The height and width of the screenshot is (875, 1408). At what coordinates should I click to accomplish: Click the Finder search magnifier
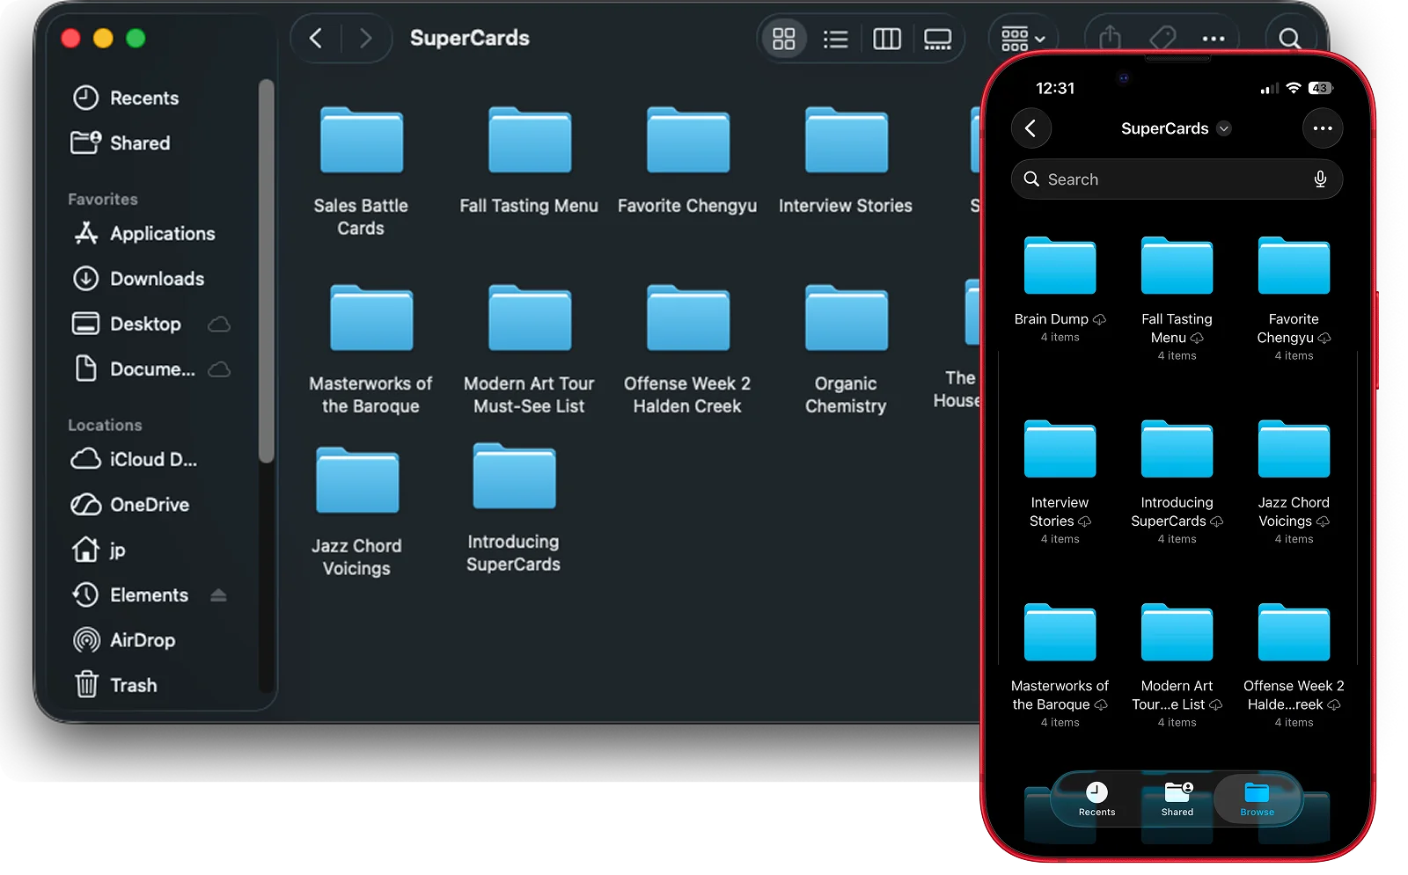pos(1289,39)
